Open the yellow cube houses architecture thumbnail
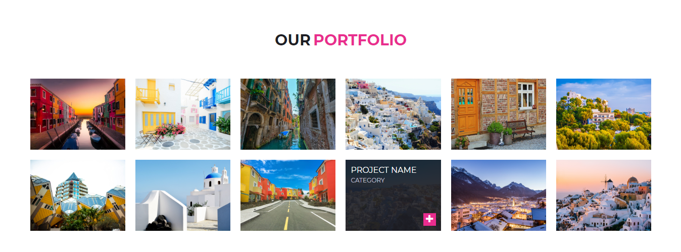The height and width of the screenshot is (252, 681). 78,196
